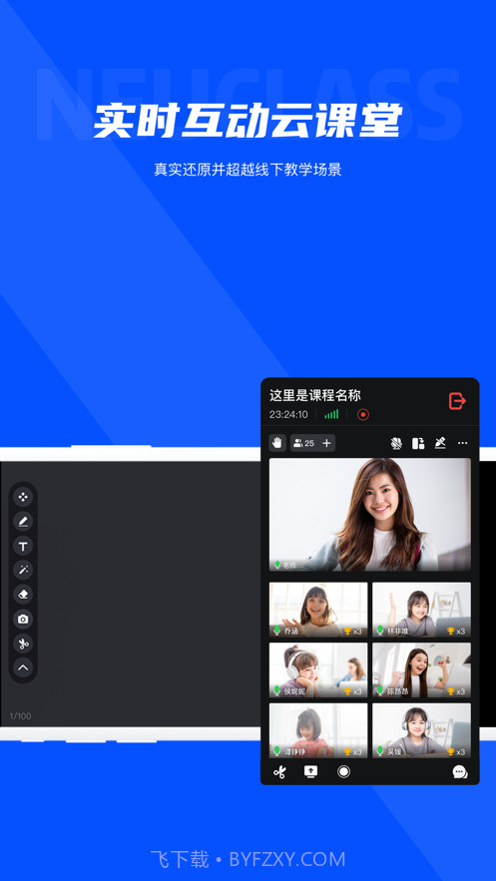Click 乔涵's trophy x3 award
The height and width of the screenshot is (881, 496).
point(352,631)
